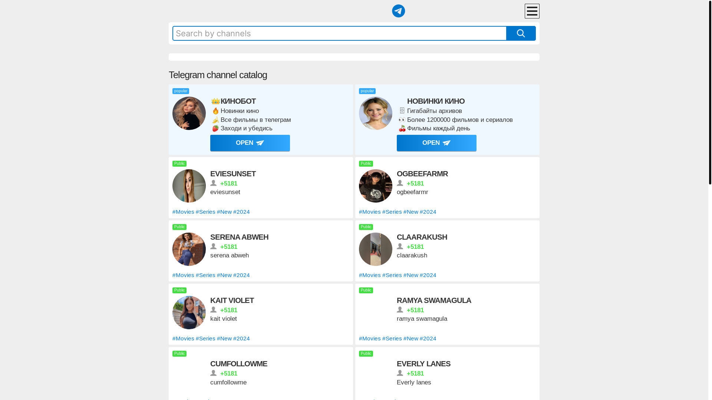Select #2024 tag in OGBEEFARMR card
Viewport: 712px width, 400px height.
click(x=428, y=212)
